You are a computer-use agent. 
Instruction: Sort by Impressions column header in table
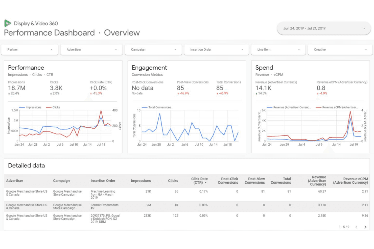(141, 181)
